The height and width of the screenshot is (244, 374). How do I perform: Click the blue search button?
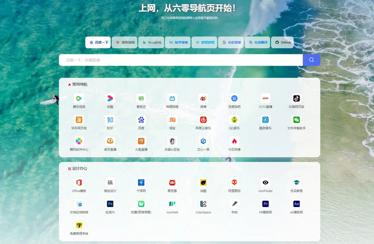311,60
